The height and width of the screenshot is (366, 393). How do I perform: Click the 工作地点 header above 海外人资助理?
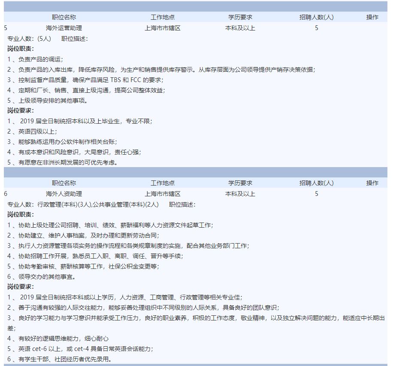point(162,183)
